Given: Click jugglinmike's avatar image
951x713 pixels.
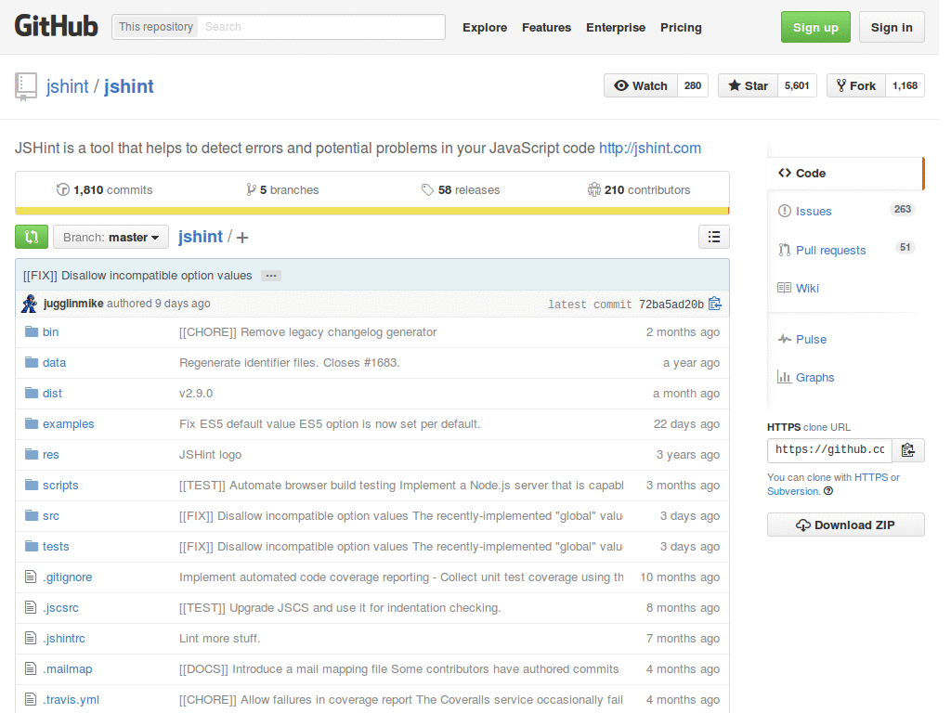Looking at the screenshot, I should (29, 304).
